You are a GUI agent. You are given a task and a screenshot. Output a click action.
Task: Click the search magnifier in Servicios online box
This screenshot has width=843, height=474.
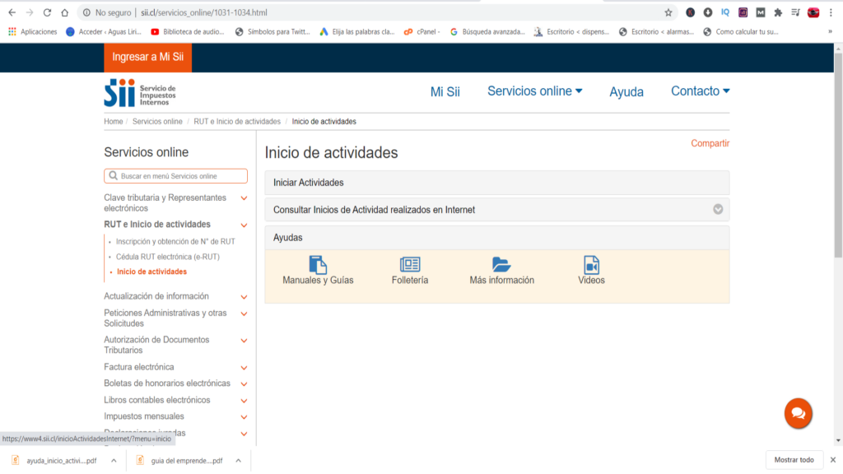click(x=112, y=175)
